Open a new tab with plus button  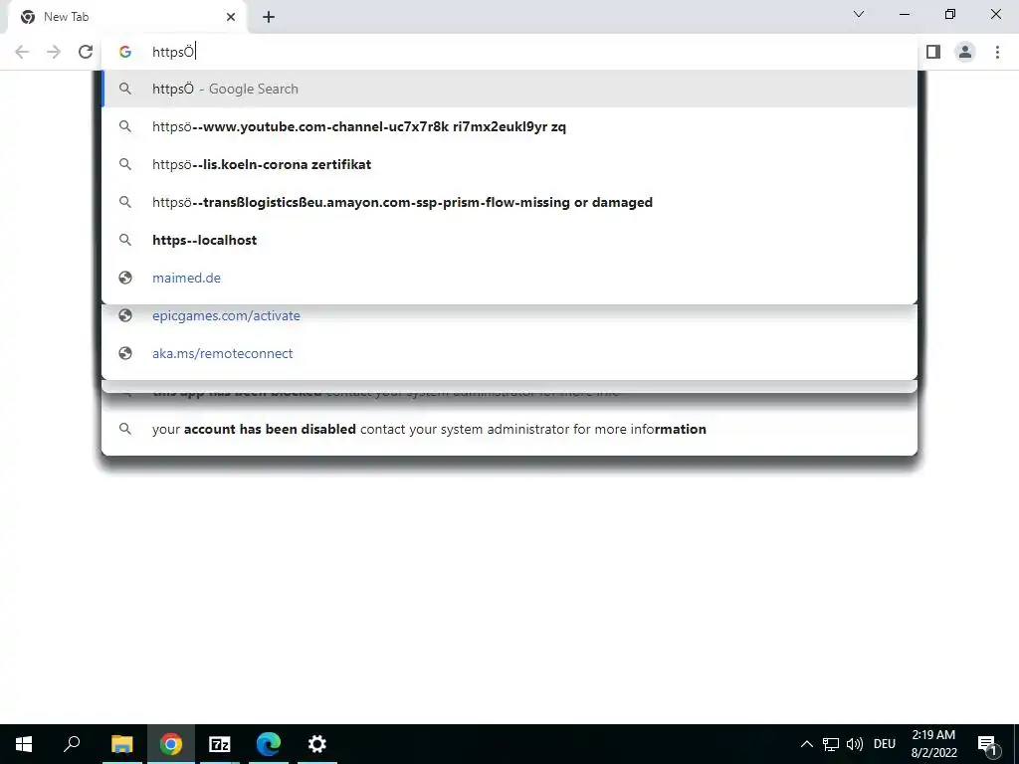click(269, 17)
